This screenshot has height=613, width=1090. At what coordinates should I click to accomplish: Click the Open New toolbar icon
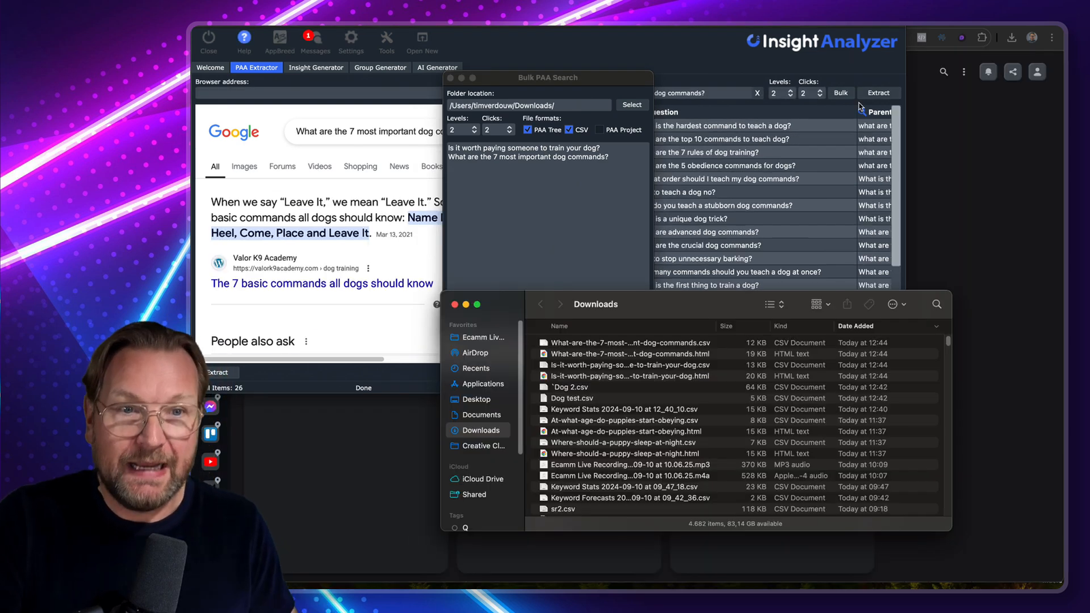pyautogui.click(x=422, y=37)
